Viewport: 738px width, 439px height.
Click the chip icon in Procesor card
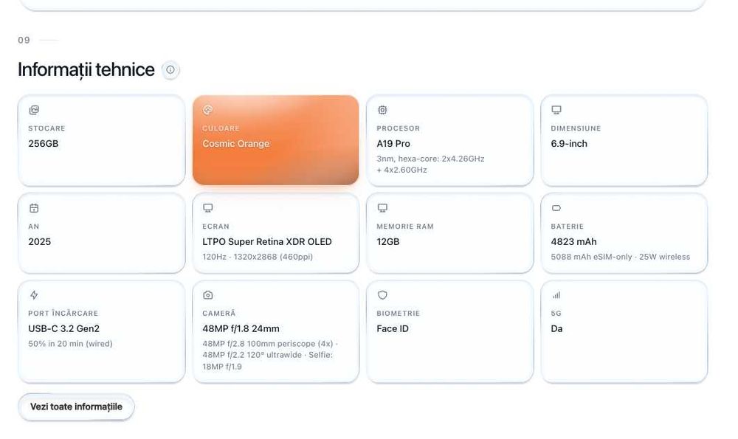click(x=382, y=110)
